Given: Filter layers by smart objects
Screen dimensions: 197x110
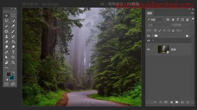Looking at the screenshot, I should point(187,19).
